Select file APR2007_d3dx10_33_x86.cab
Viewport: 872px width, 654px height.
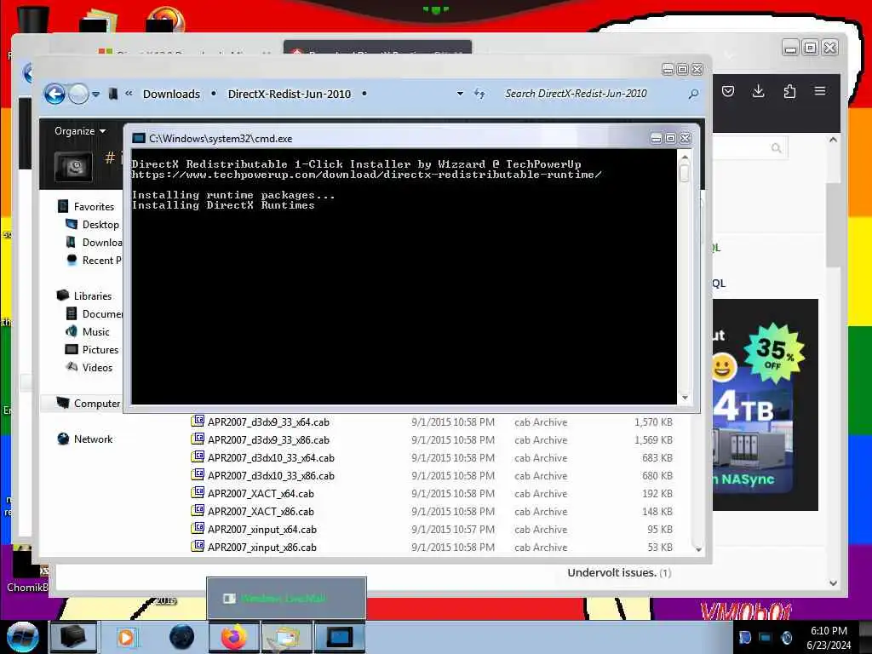point(271,475)
